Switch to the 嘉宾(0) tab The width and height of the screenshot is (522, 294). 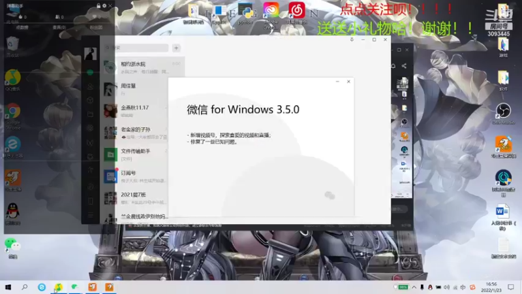click(x=59, y=27)
